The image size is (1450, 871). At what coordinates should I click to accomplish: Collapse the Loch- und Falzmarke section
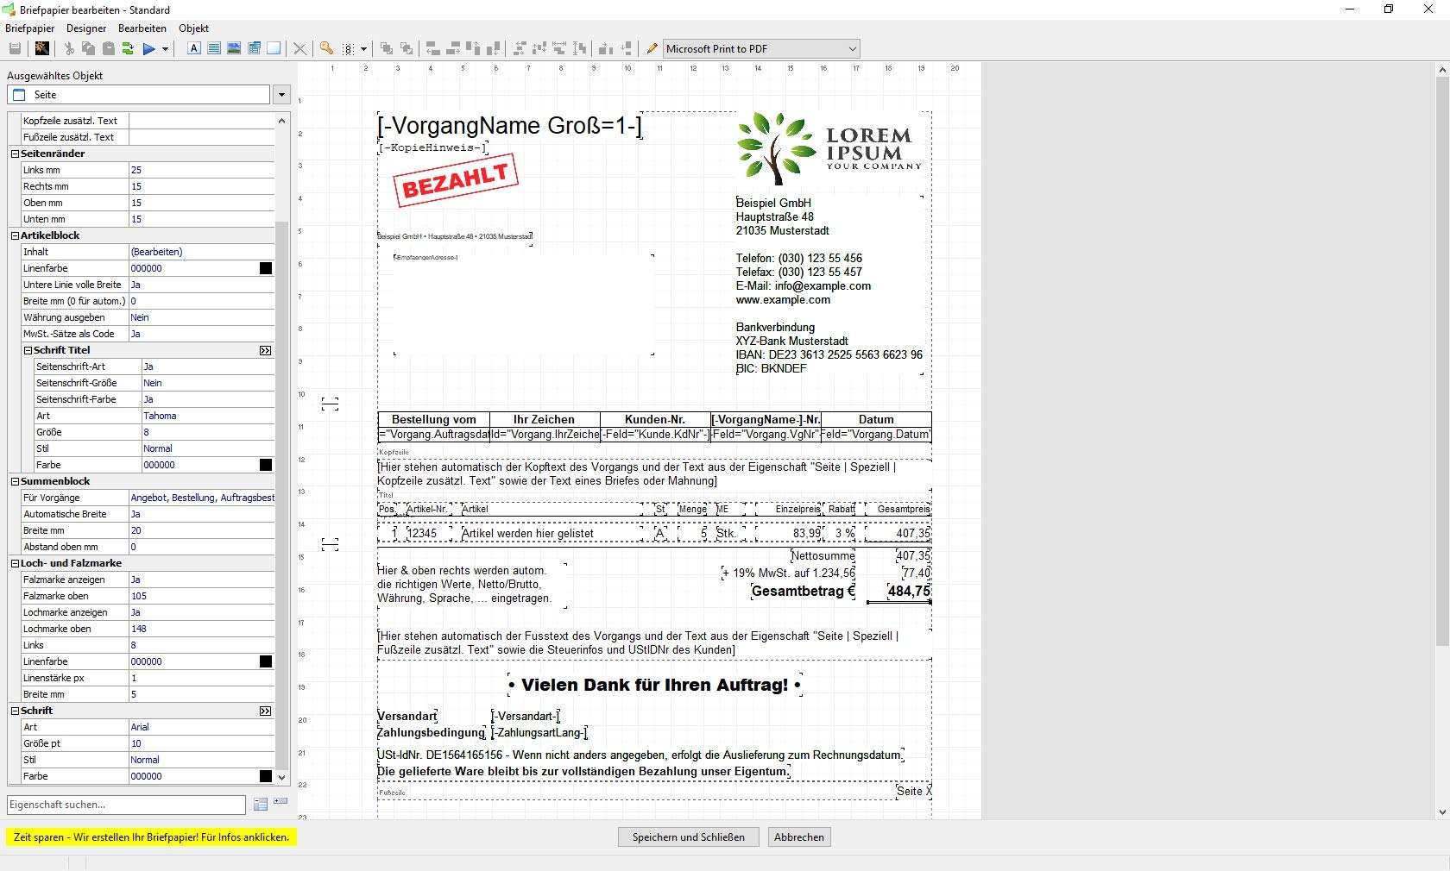click(15, 563)
